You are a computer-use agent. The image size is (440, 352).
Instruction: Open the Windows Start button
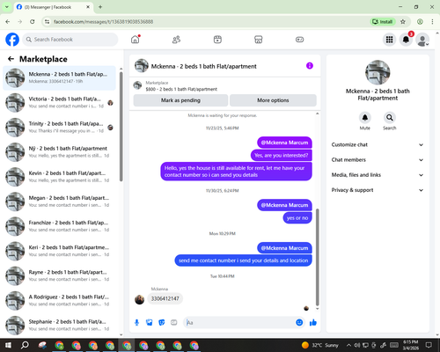coord(8,345)
